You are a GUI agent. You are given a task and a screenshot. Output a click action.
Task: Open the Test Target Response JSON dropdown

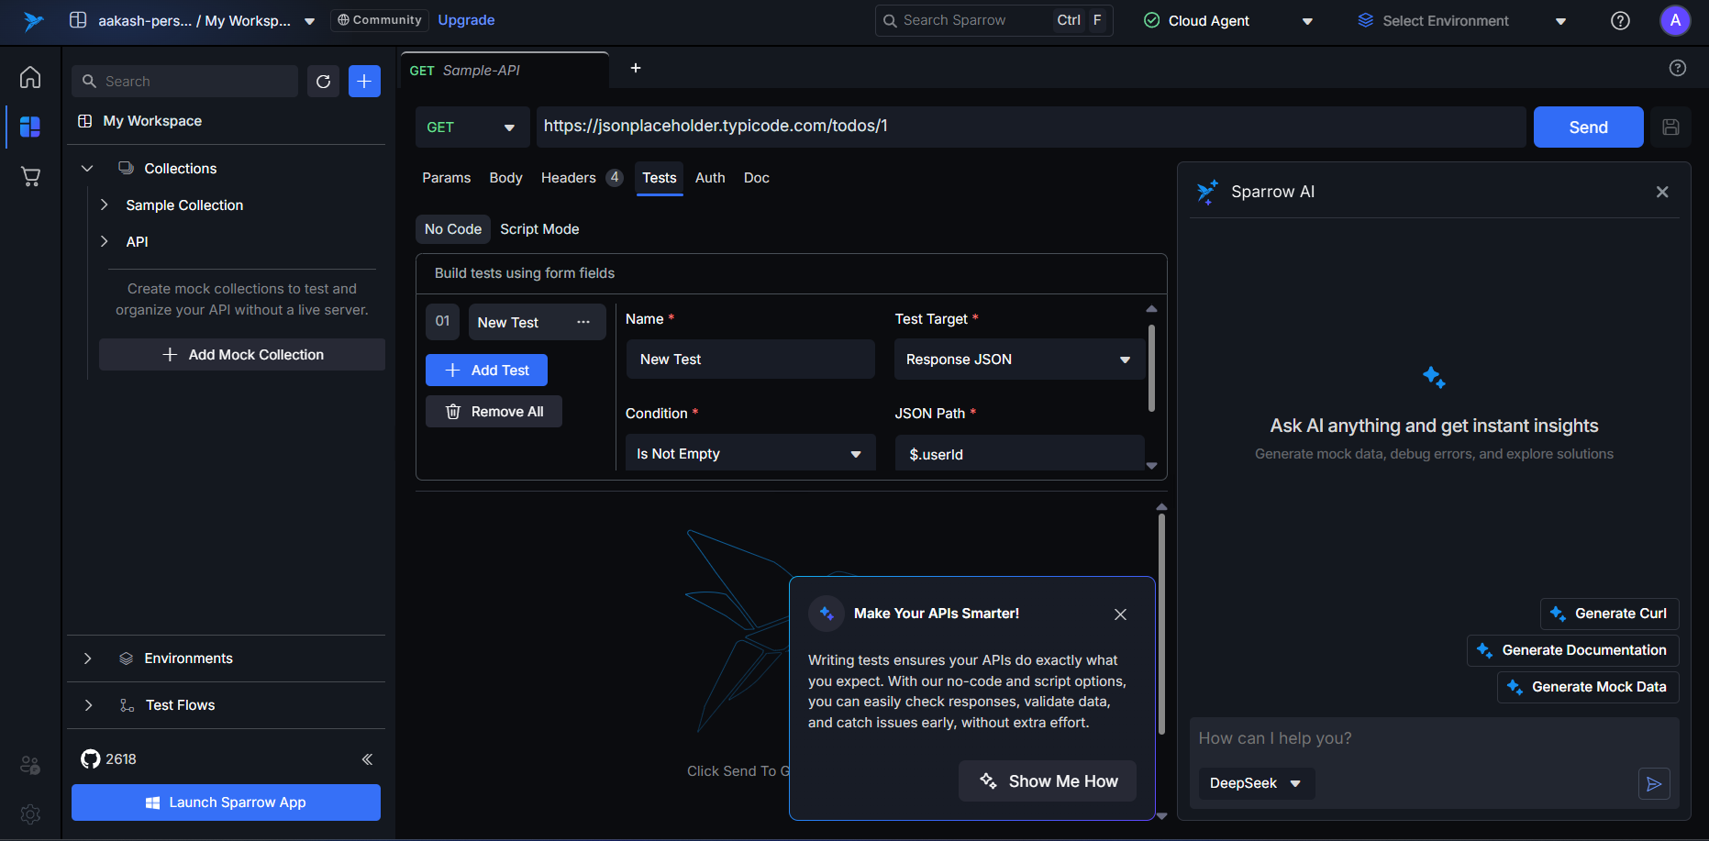(1018, 360)
